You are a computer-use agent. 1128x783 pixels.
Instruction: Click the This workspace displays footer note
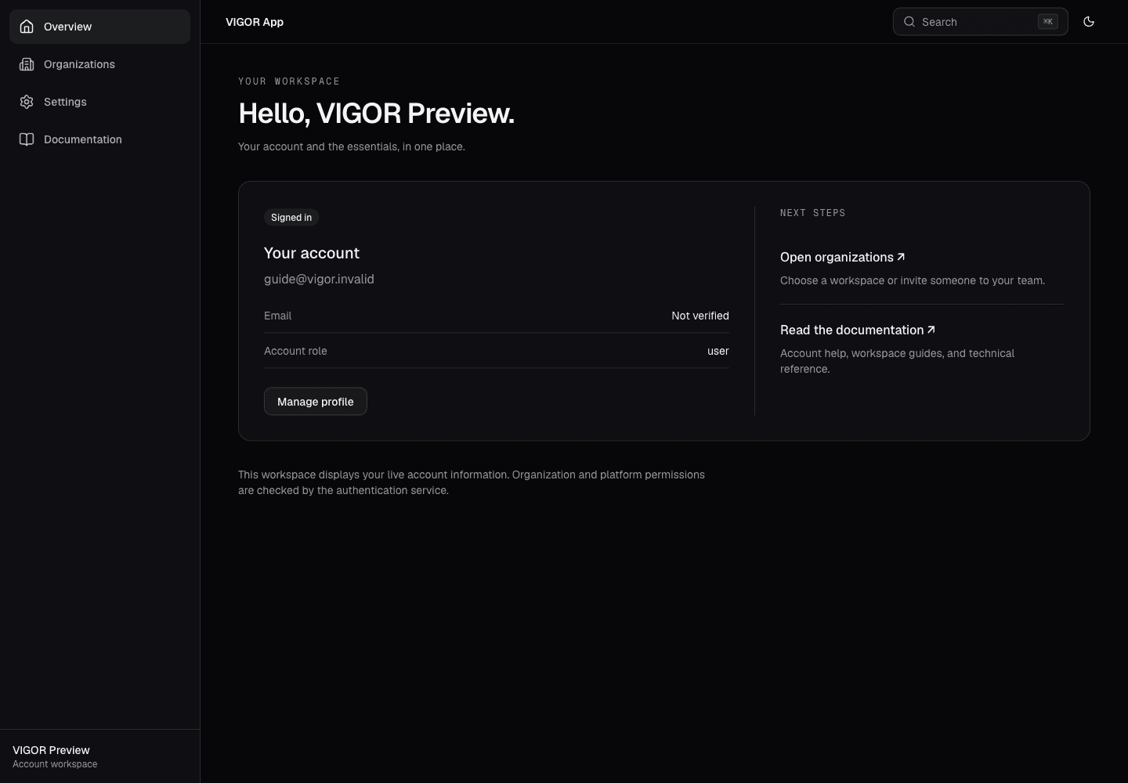pos(472,482)
